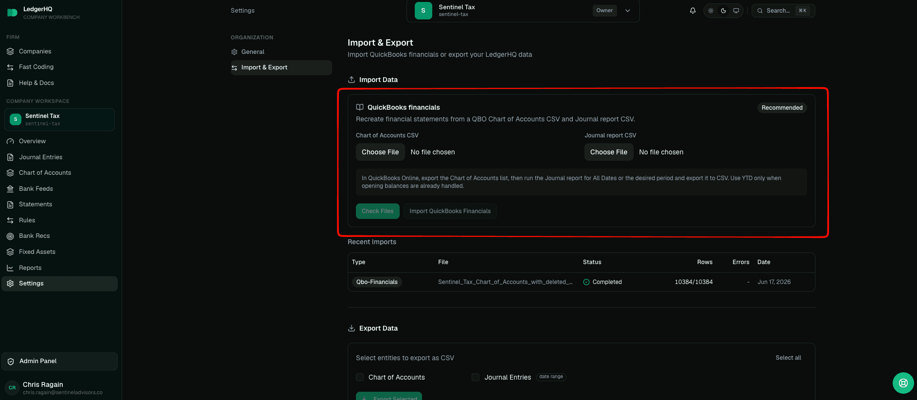Image resolution: width=917 pixels, height=400 pixels.
Task: Click the Admin Panel shield icon
Action: [x=11, y=361]
